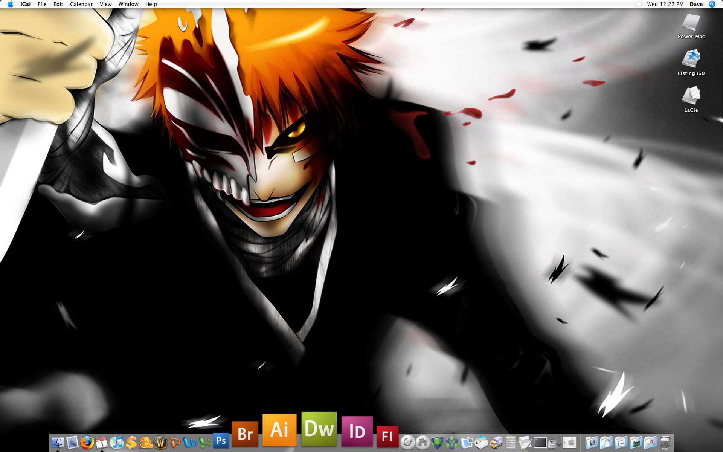This screenshot has height=452, width=723.
Task: Open the orange dollar-sign app in Dock
Action: click(x=131, y=443)
